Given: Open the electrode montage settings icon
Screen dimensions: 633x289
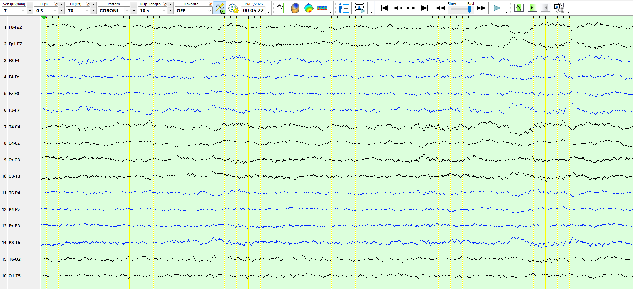Looking at the screenshot, I should point(233,8).
